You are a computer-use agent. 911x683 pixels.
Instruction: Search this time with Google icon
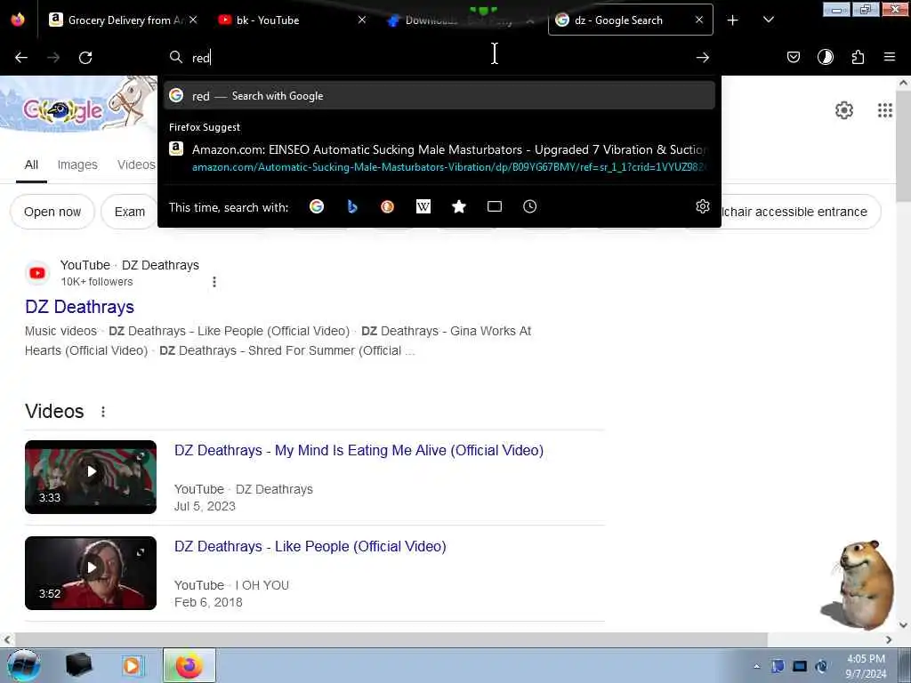[317, 206]
